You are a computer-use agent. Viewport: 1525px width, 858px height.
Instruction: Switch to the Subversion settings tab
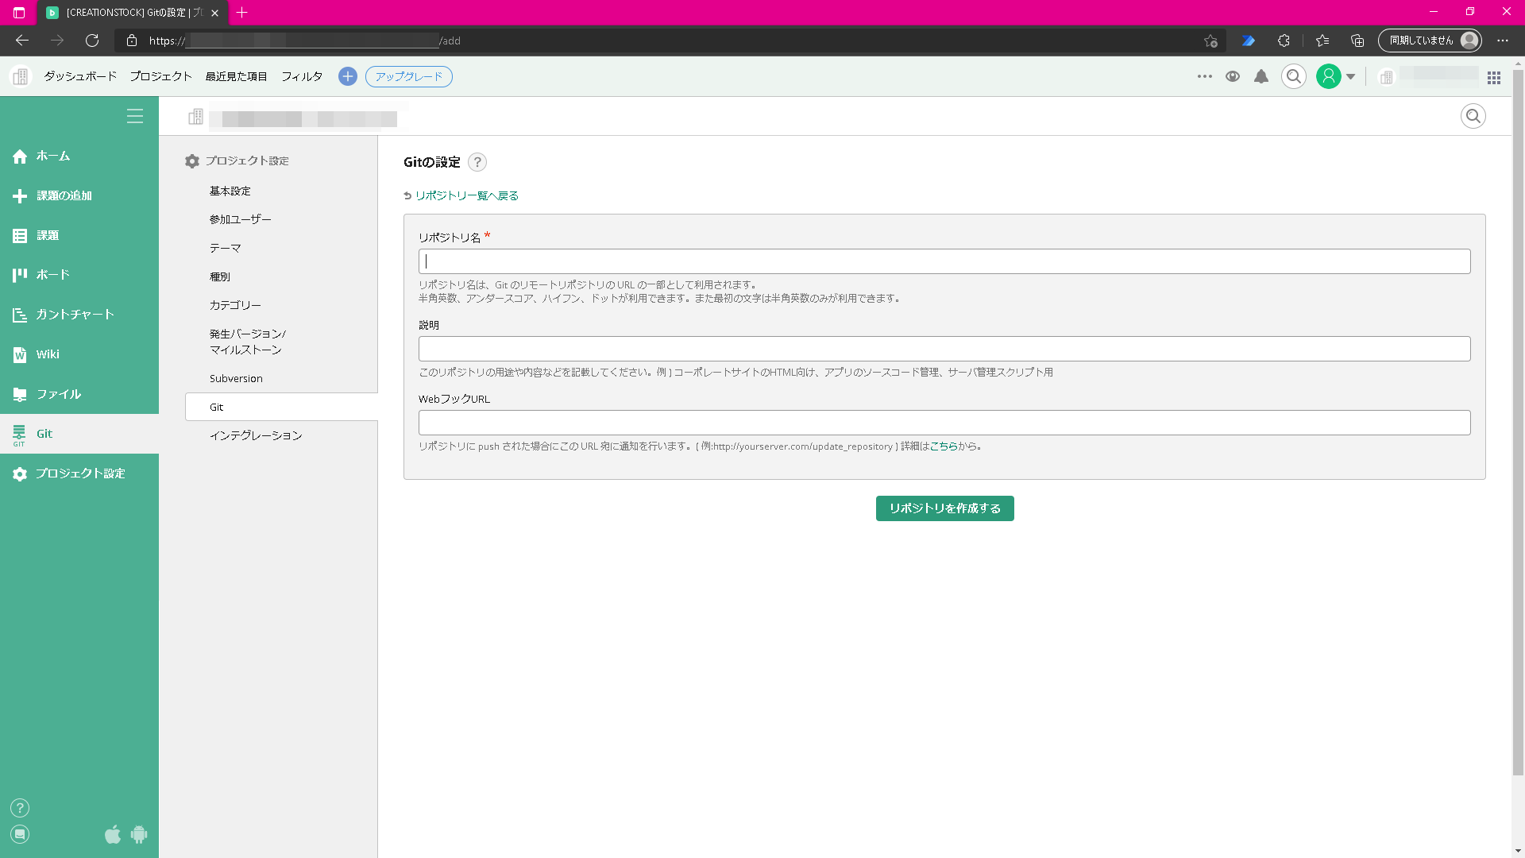click(x=236, y=378)
